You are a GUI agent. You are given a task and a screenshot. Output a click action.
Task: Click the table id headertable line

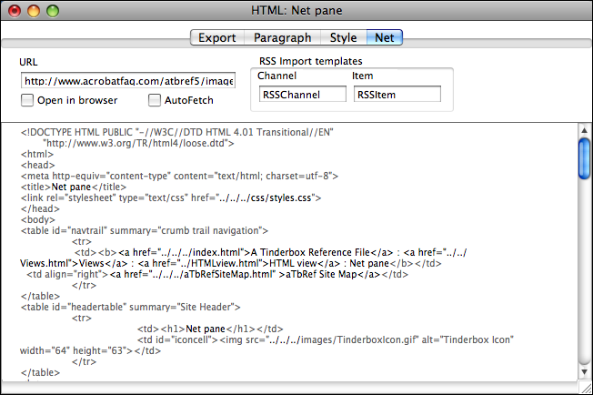click(x=130, y=307)
